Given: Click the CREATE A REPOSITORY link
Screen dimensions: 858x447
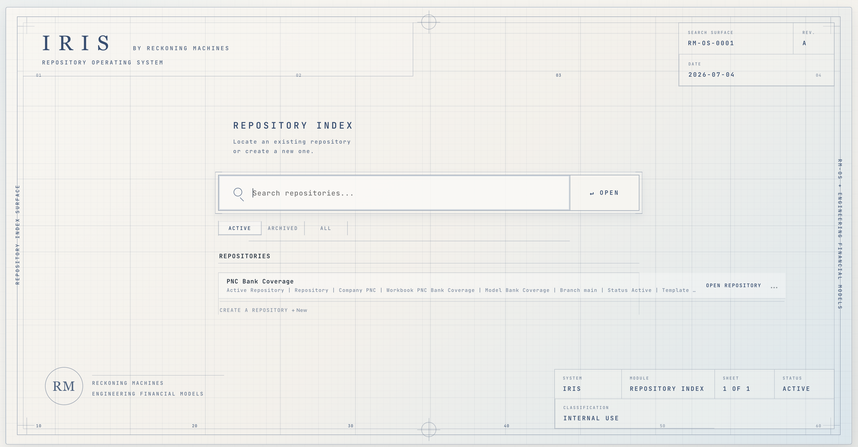Looking at the screenshot, I should coord(253,310).
